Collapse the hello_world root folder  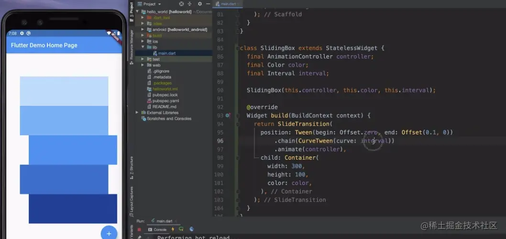coord(138,11)
